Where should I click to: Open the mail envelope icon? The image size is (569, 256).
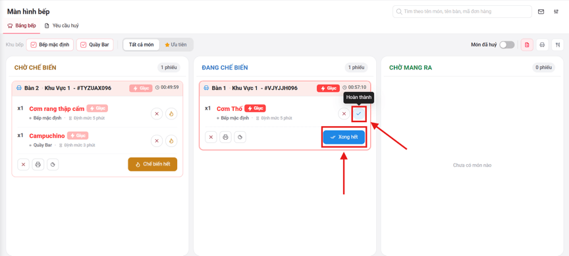tap(541, 12)
